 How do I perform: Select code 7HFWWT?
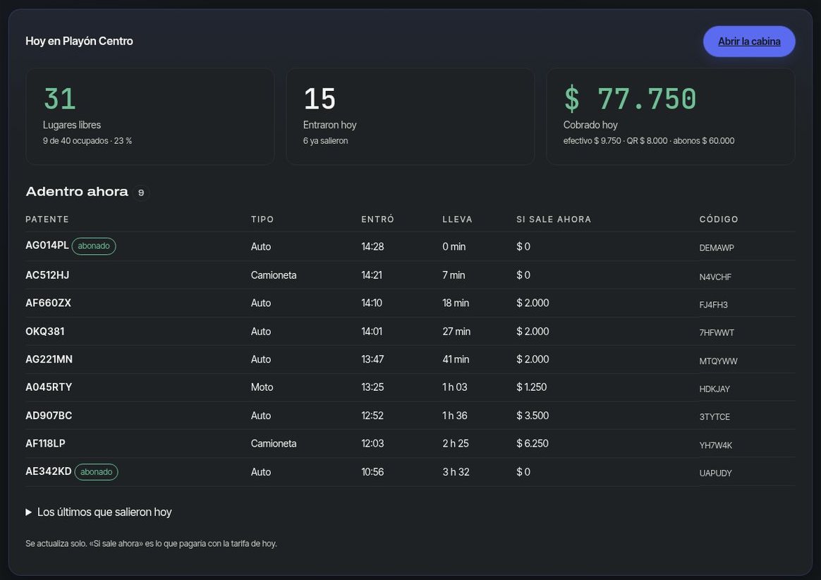pyautogui.click(x=717, y=333)
